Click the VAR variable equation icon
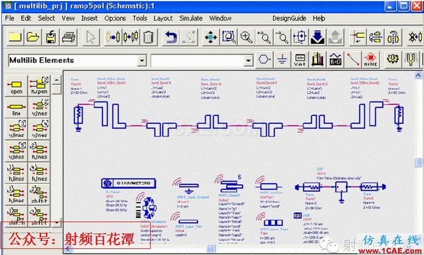Image resolution: width=424 pixels, height=255 pixels. pyautogui.click(x=300, y=59)
